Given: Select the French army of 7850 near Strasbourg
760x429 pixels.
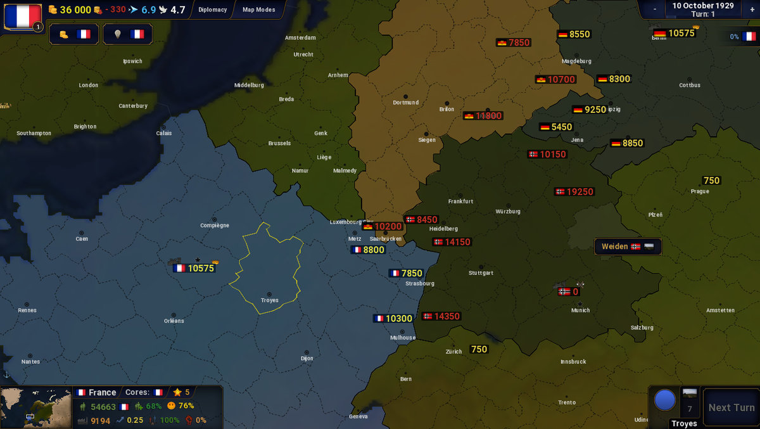Looking at the screenshot, I should tap(406, 273).
